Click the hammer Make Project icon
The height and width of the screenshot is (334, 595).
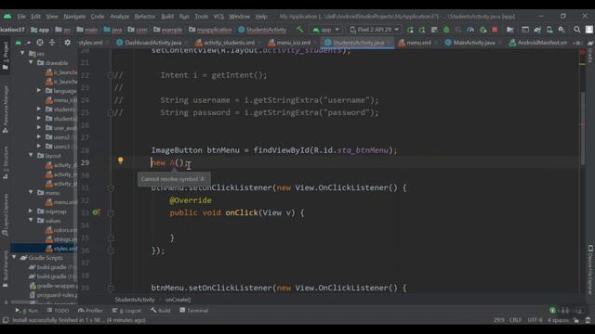point(299,30)
